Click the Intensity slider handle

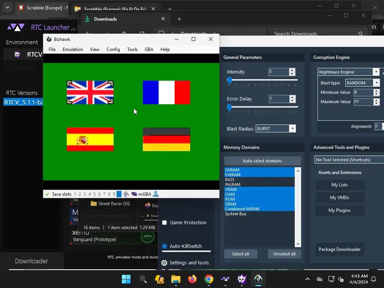pos(229,80)
